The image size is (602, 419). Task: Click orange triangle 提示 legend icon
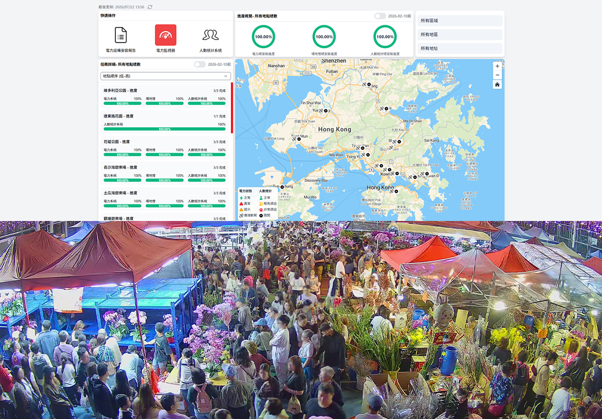pyautogui.click(x=241, y=209)
